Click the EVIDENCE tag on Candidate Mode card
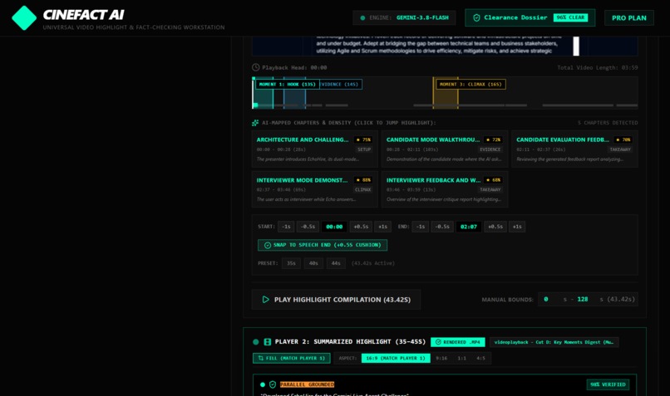The height and width of the screenshot is (396, 670). pyautogui.click(x=490, y=149)
